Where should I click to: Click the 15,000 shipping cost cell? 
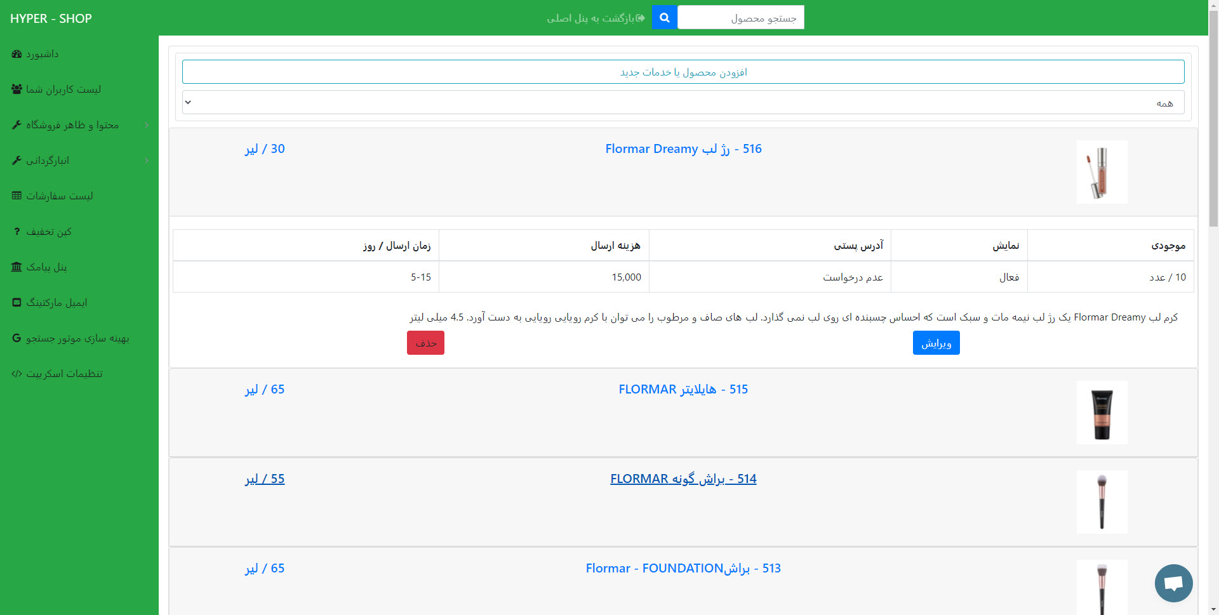coord(544,277)
